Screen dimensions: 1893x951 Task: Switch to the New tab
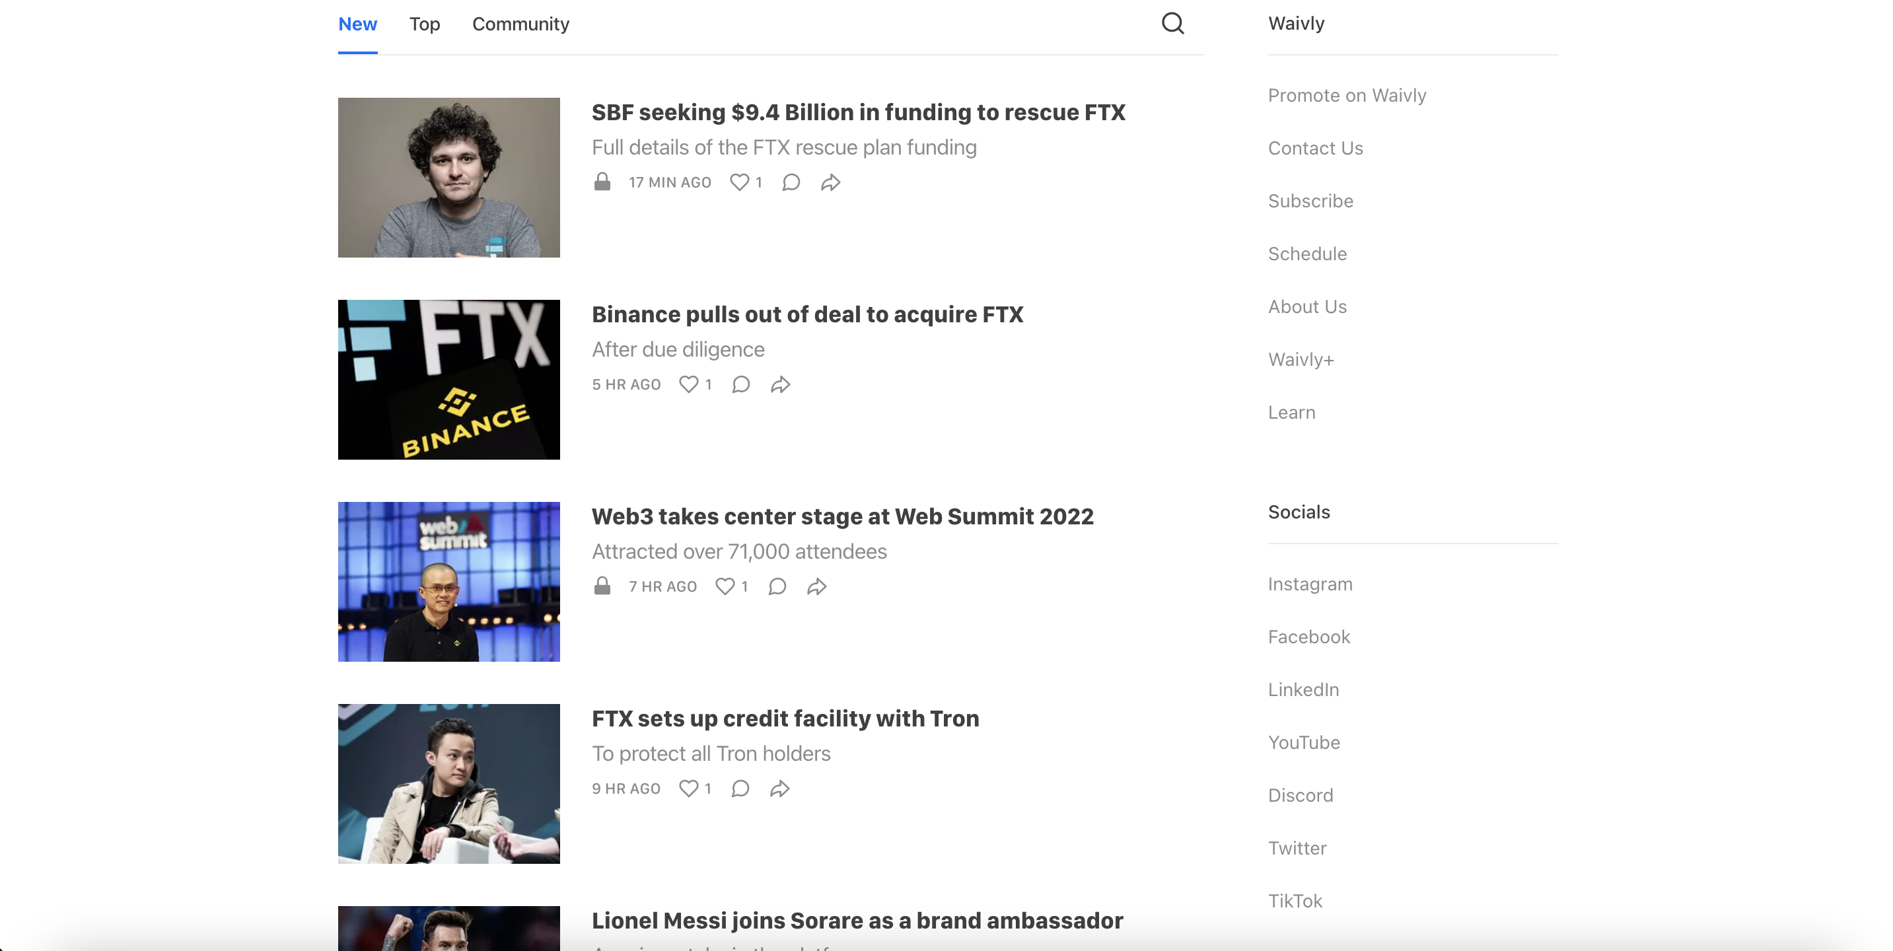coord(357,24)
